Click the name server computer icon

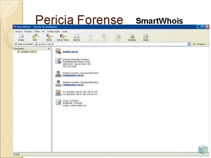pyautogui.click(x=58, y=93)
